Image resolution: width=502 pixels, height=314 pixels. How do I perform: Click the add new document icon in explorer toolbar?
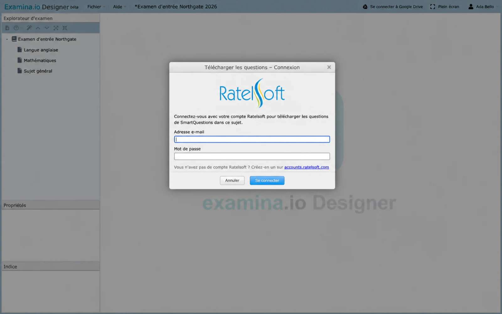click(x=7, y=28)
